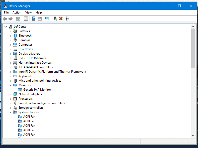Click the vertical scrollbar thumb
The height and width of the screenshot is (148, 198).
(193, 48)
